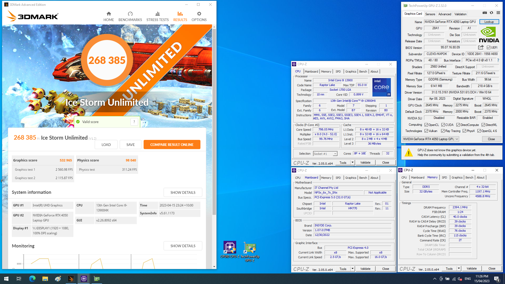This screenshot has height=284, width=505.
Task: Click the 3DMark scrollbar down arrow
Action: point(214,267)
